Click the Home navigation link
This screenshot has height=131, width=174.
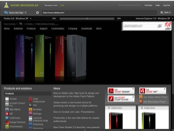tap(7, 29)
